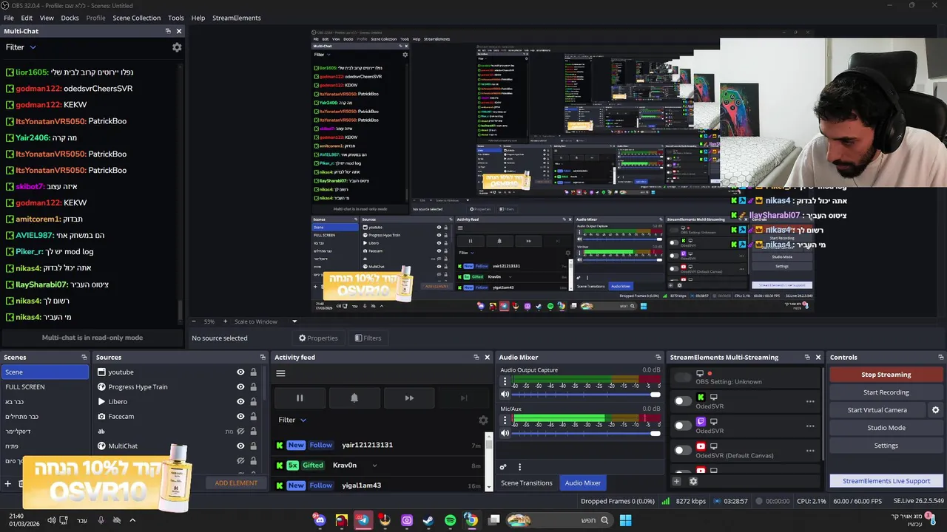Click the Windows taskbar search field

(x=559, y=520)
